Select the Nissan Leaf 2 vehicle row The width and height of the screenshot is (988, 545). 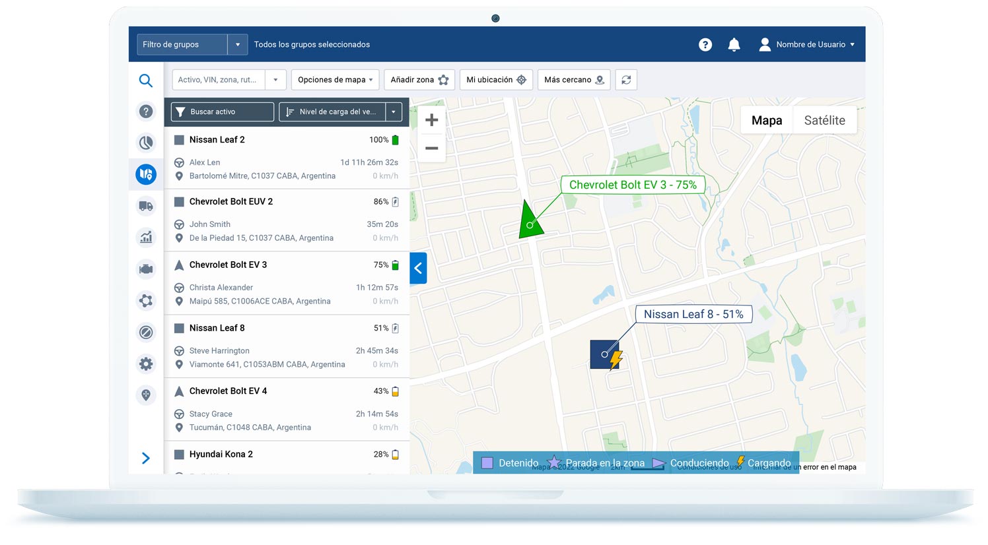click(x=287, y=157)
